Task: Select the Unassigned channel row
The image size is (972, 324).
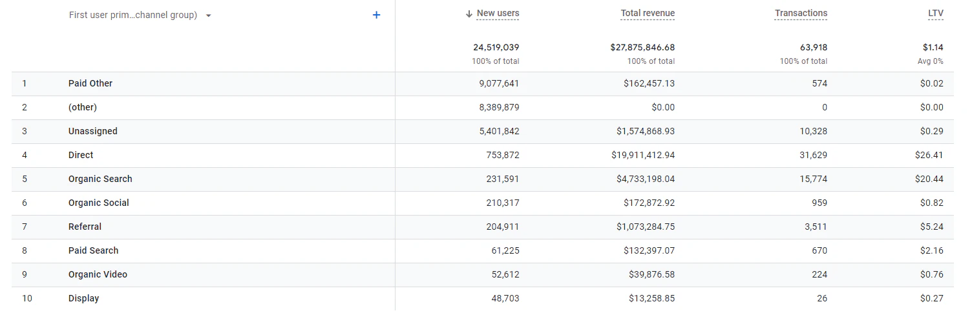Action: (483, 132)
